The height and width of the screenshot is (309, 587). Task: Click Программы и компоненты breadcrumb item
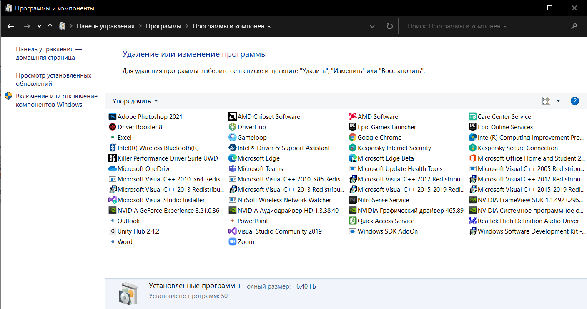[232, 26]
